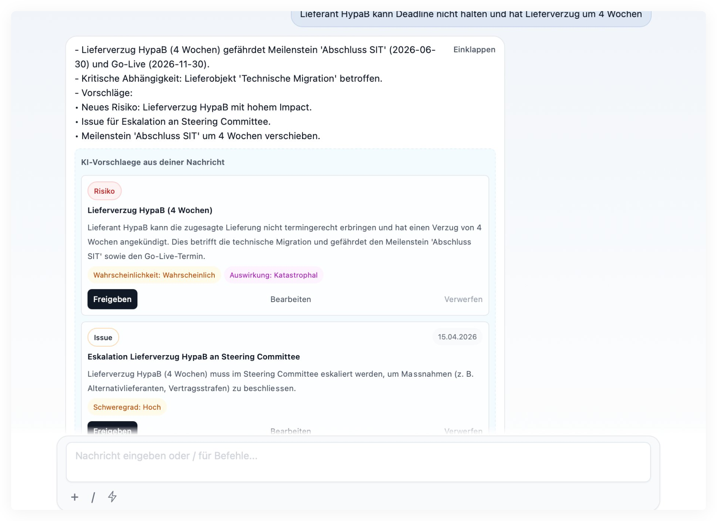Dismiss the risk via 'Verwerfen'

[463, 299]
